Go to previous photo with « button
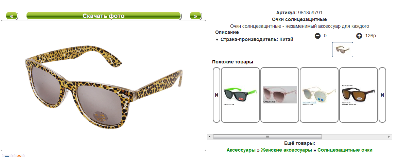Screen dimensions: 397x157 tap(12, 16)
